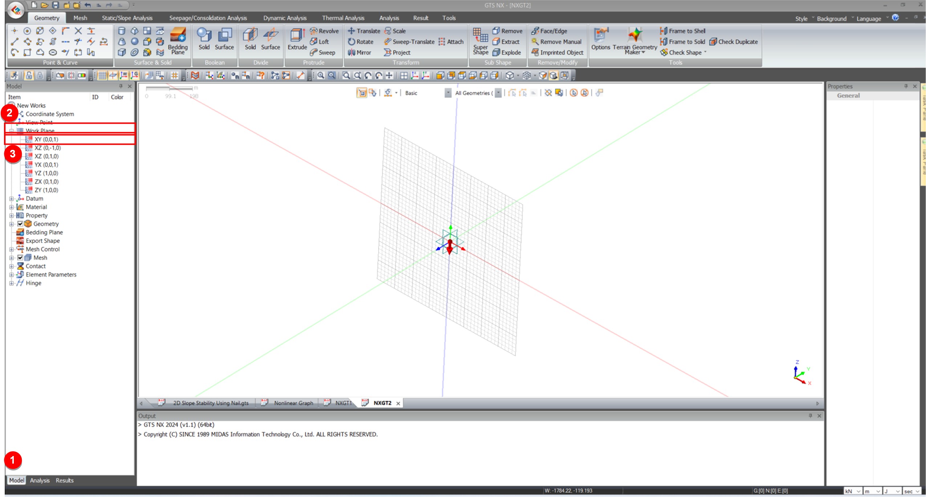Click the Remove sub shape button
Image resolution: width=926 pixels, height=497 pixels.
pyautogui.click(x=507, y=31)
